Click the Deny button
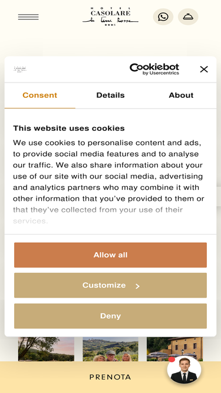221x393 pixels. [x=111, y=316]
